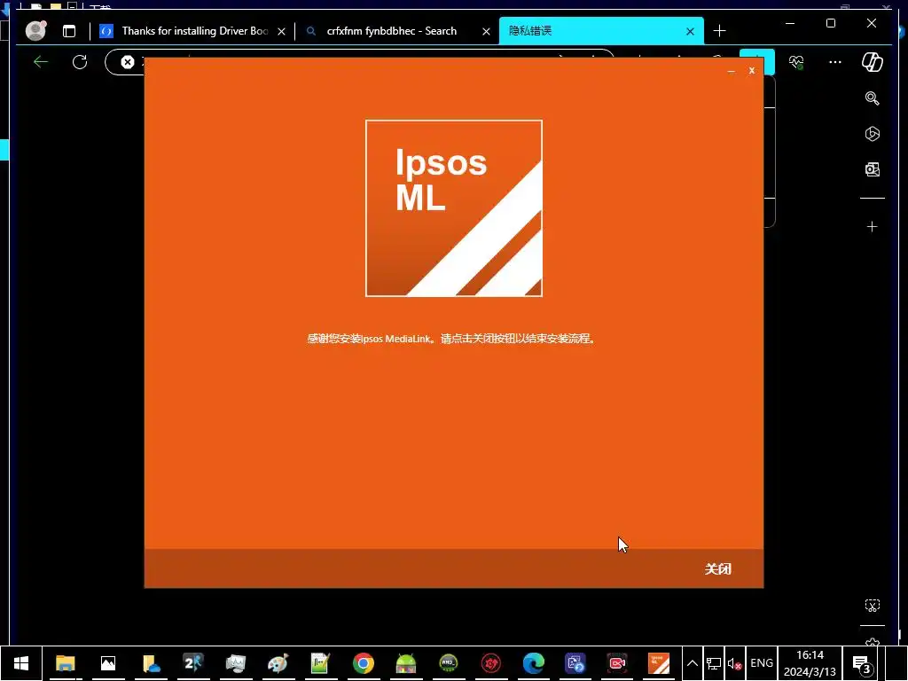Click the 关闭 button in the Ipsos installer
This screenshot has height=681, width=908.
pos(717,568)
